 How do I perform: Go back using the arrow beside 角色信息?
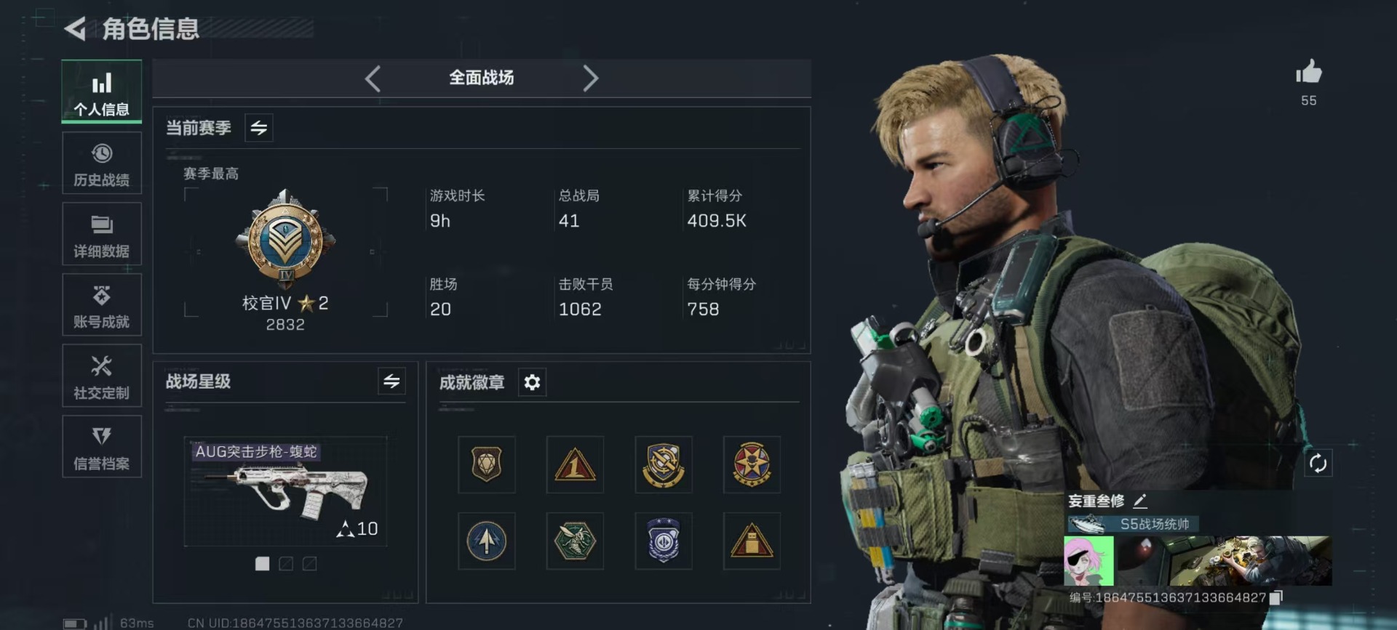(75, 28)
